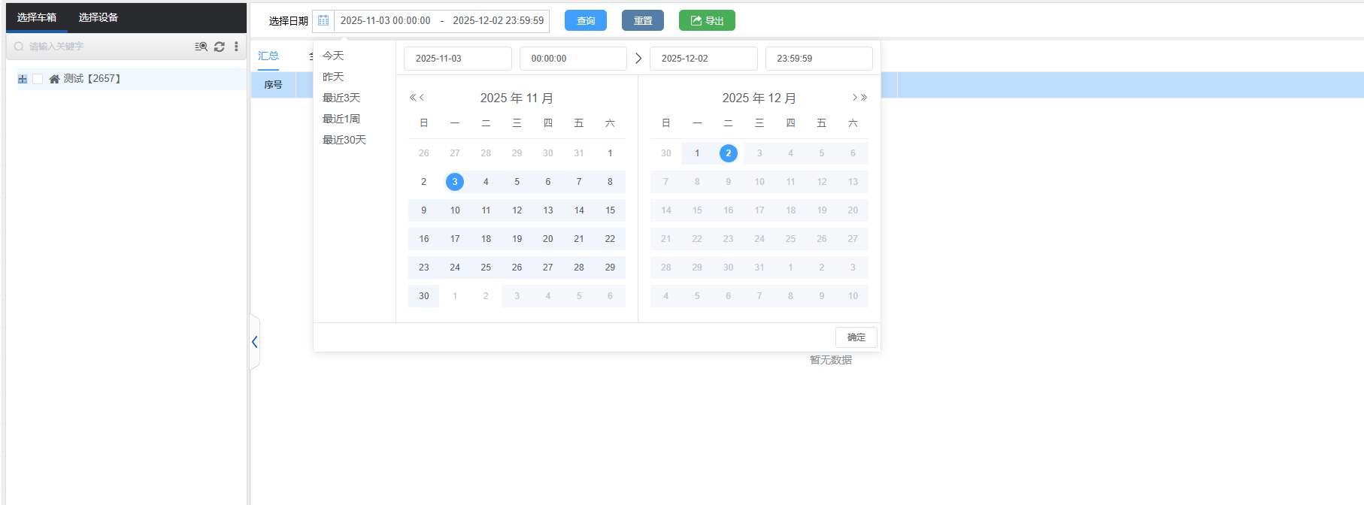Click the advanced search list icon
The image size is (1364, 505).
pyautogui.click(x=201, y=47)
